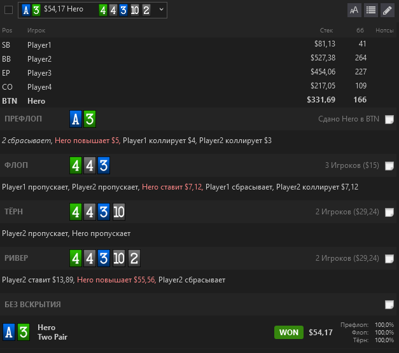Click the Hero row on BTN
Screen dimensions: 399x353
[x=200, y=100]
